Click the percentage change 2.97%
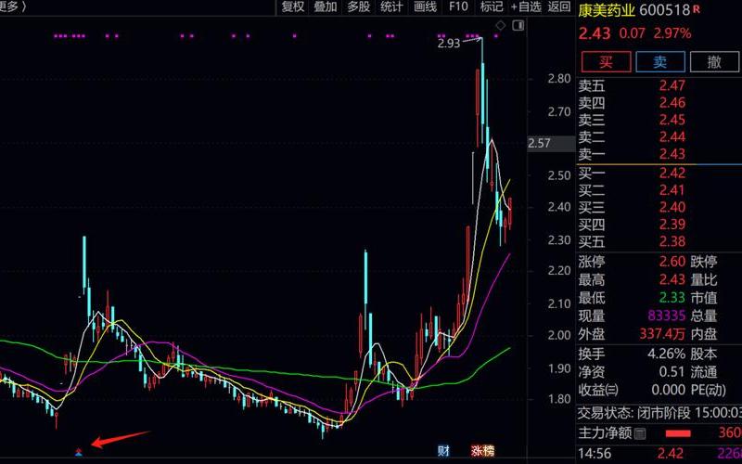The height and width of the screenshot is (464, 742). [672, 33]
